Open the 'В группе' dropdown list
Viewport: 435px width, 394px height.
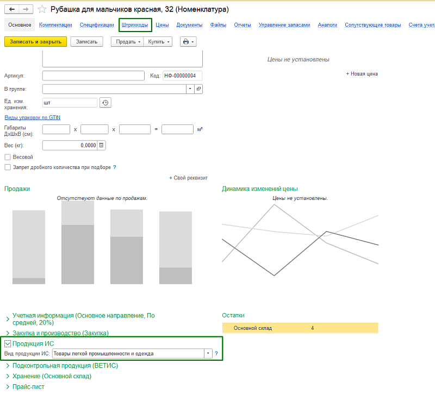(190, 89)
